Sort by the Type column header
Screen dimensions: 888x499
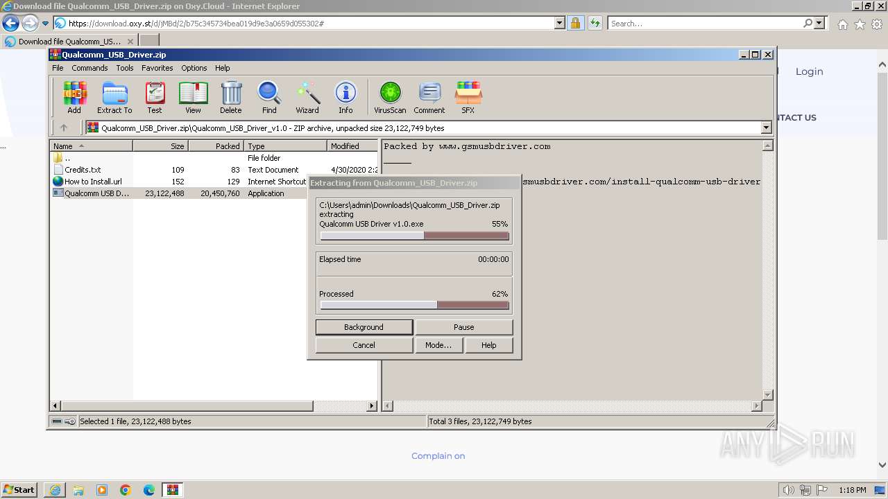[285, 146]
